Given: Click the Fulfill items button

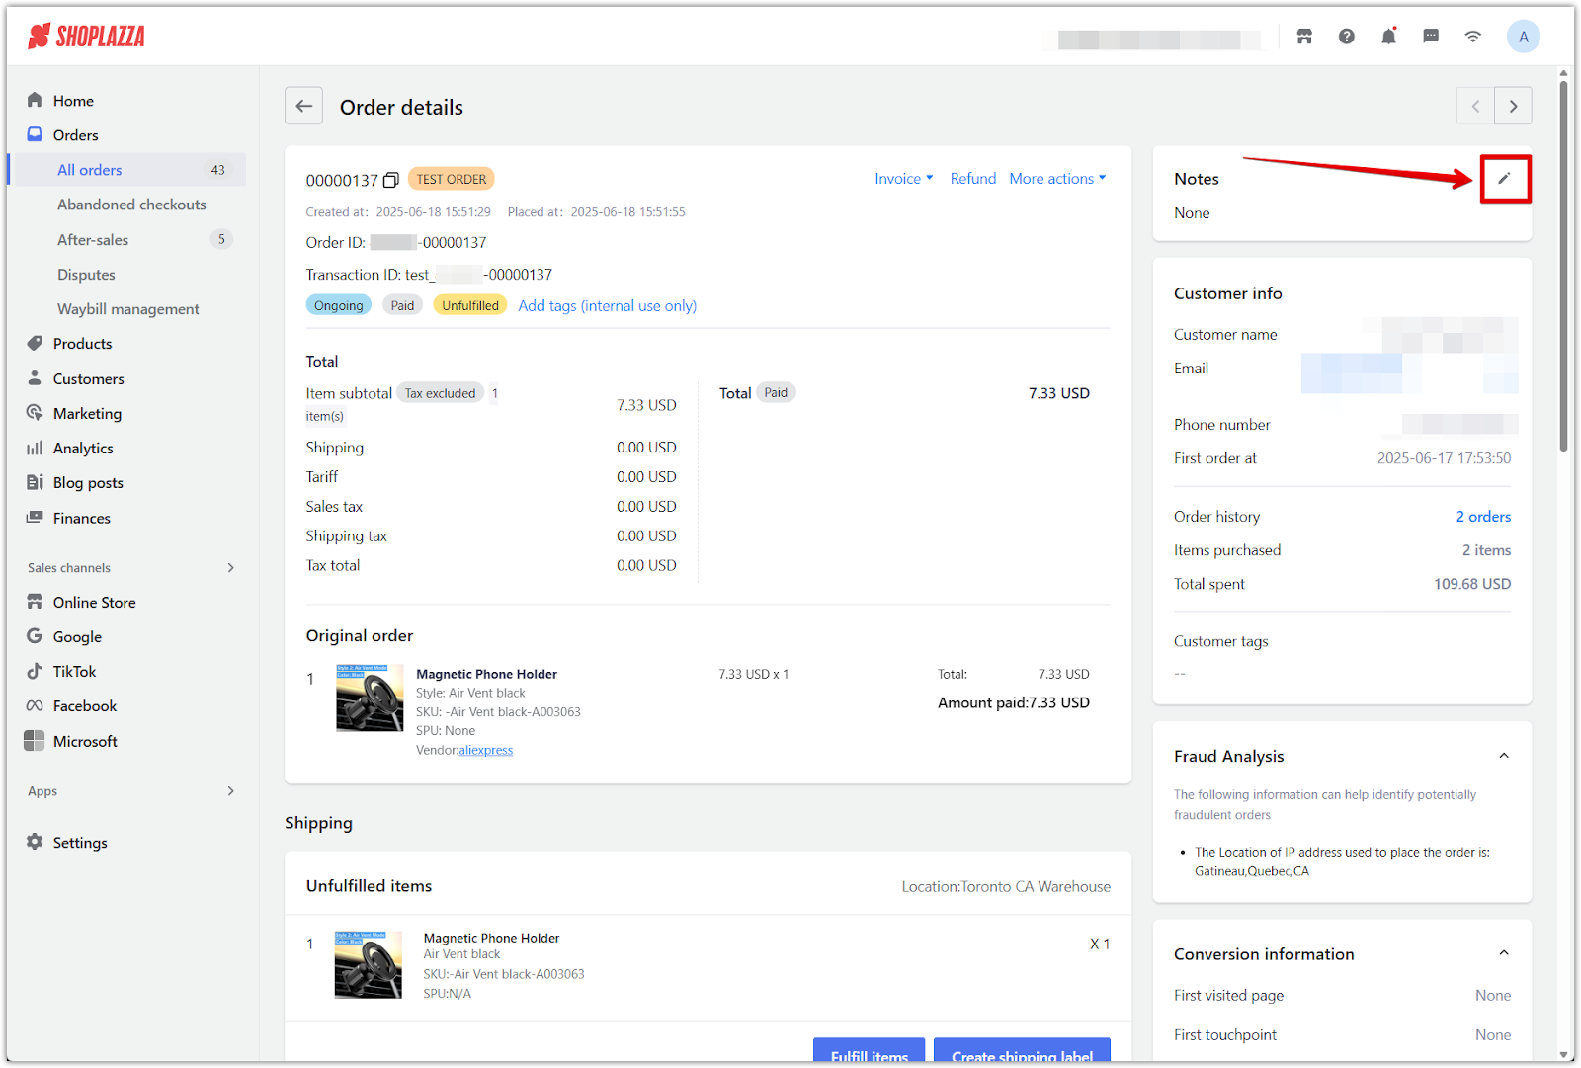Looking at the screenshot, I should point(869,1051).
